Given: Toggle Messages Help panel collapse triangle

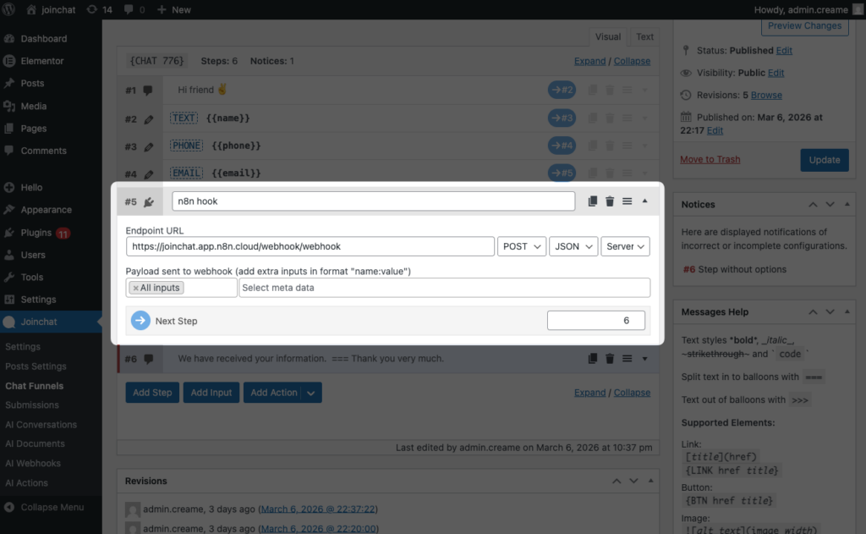Looking at the screenshot, I should pos(847,311).
